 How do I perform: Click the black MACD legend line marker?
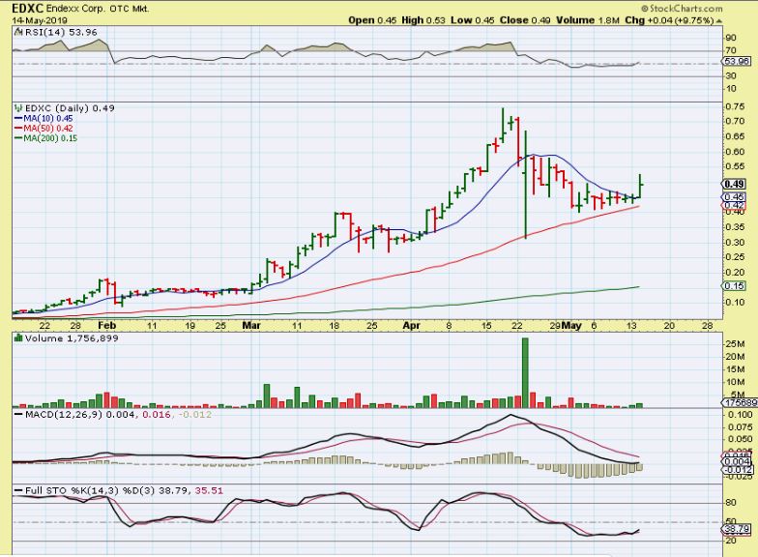point(18,414)
